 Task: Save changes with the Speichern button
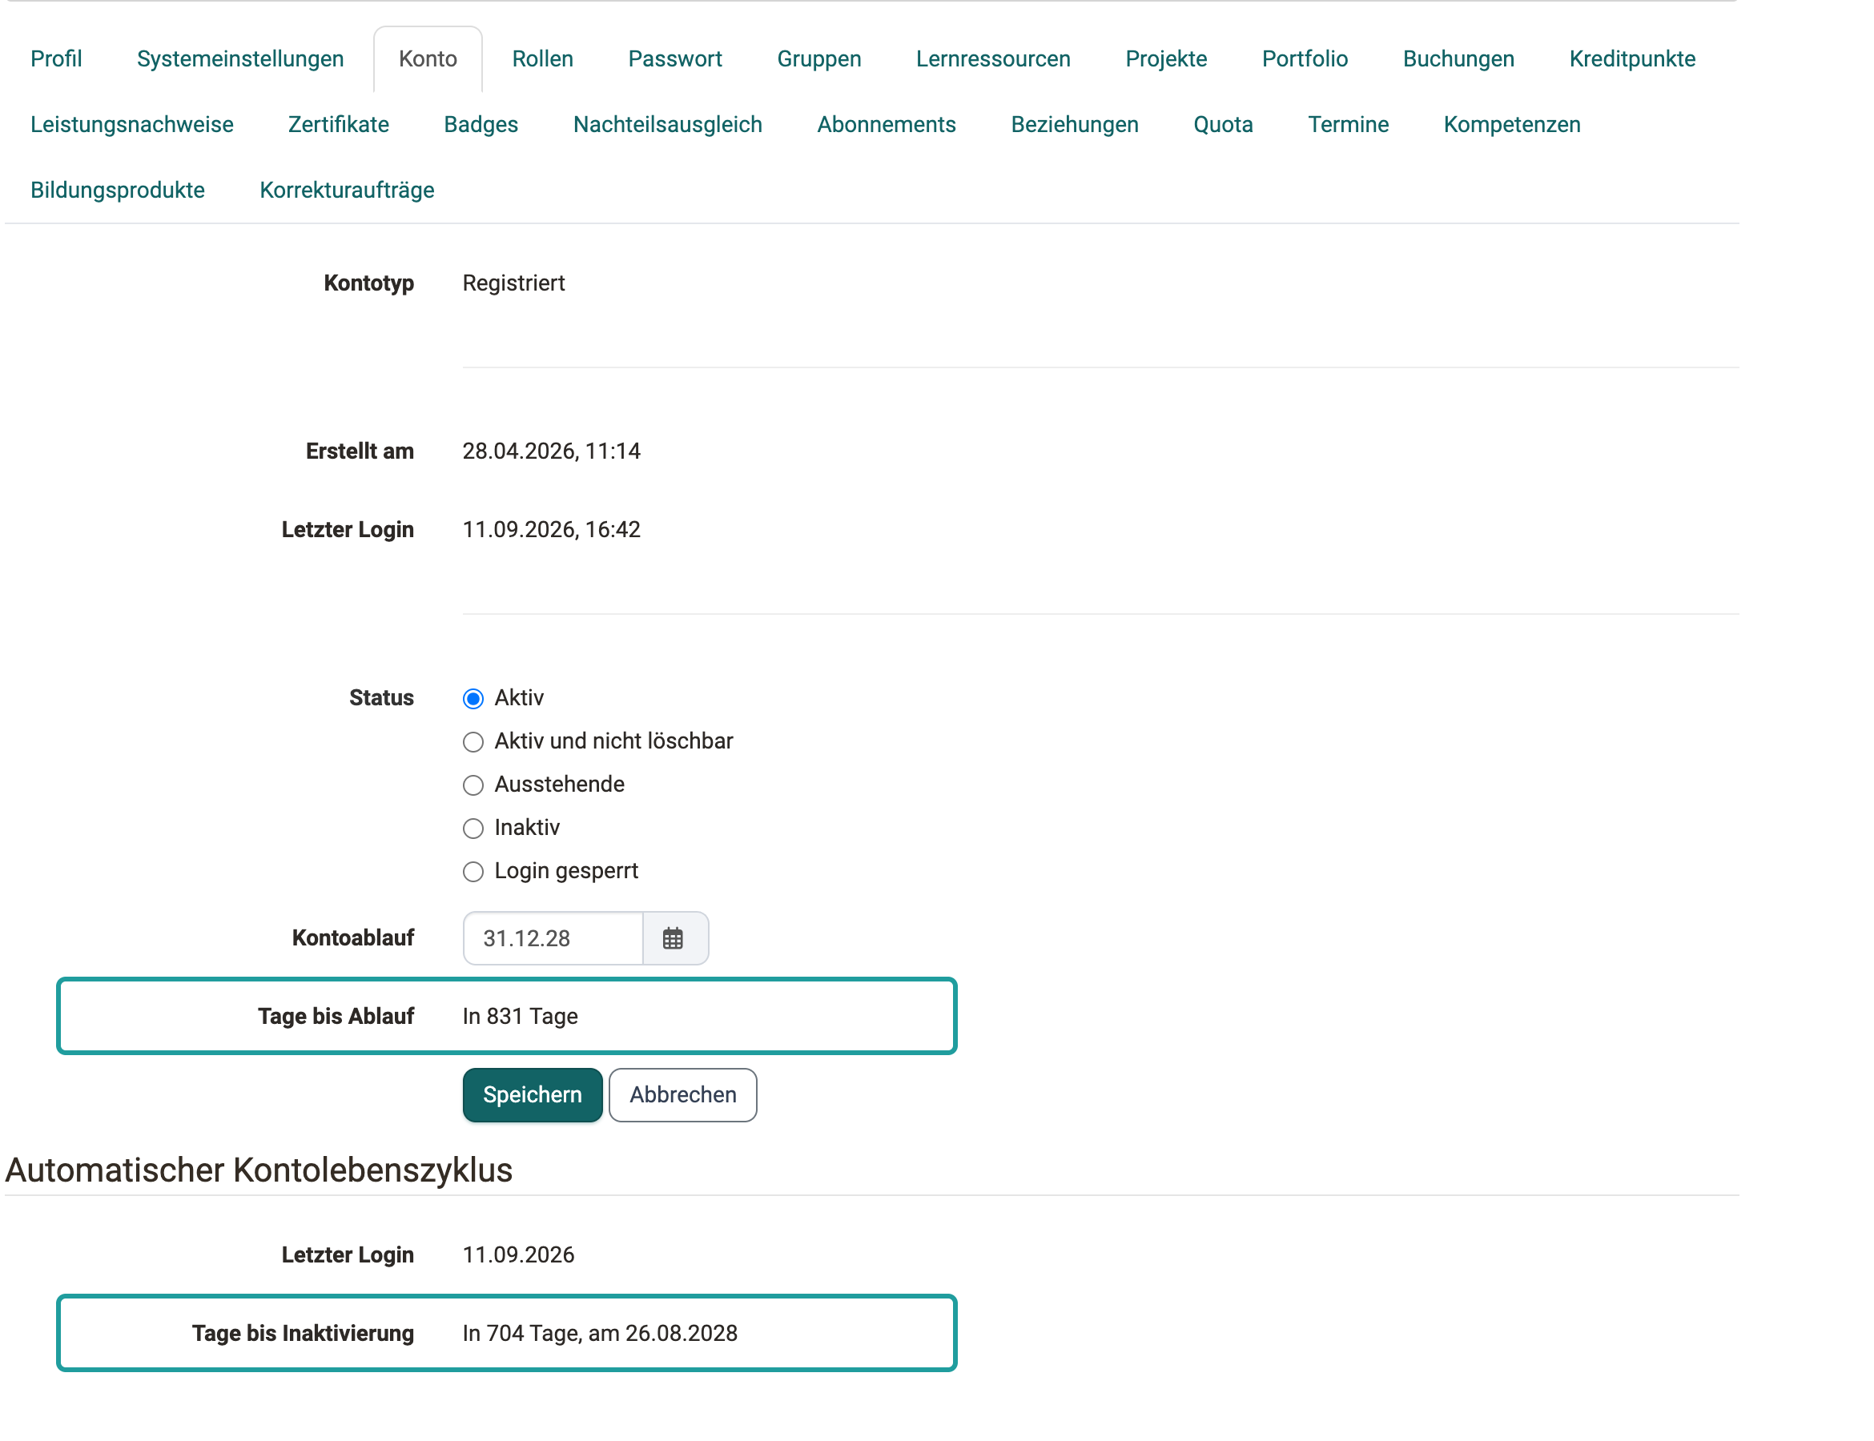click(532, 1095)
